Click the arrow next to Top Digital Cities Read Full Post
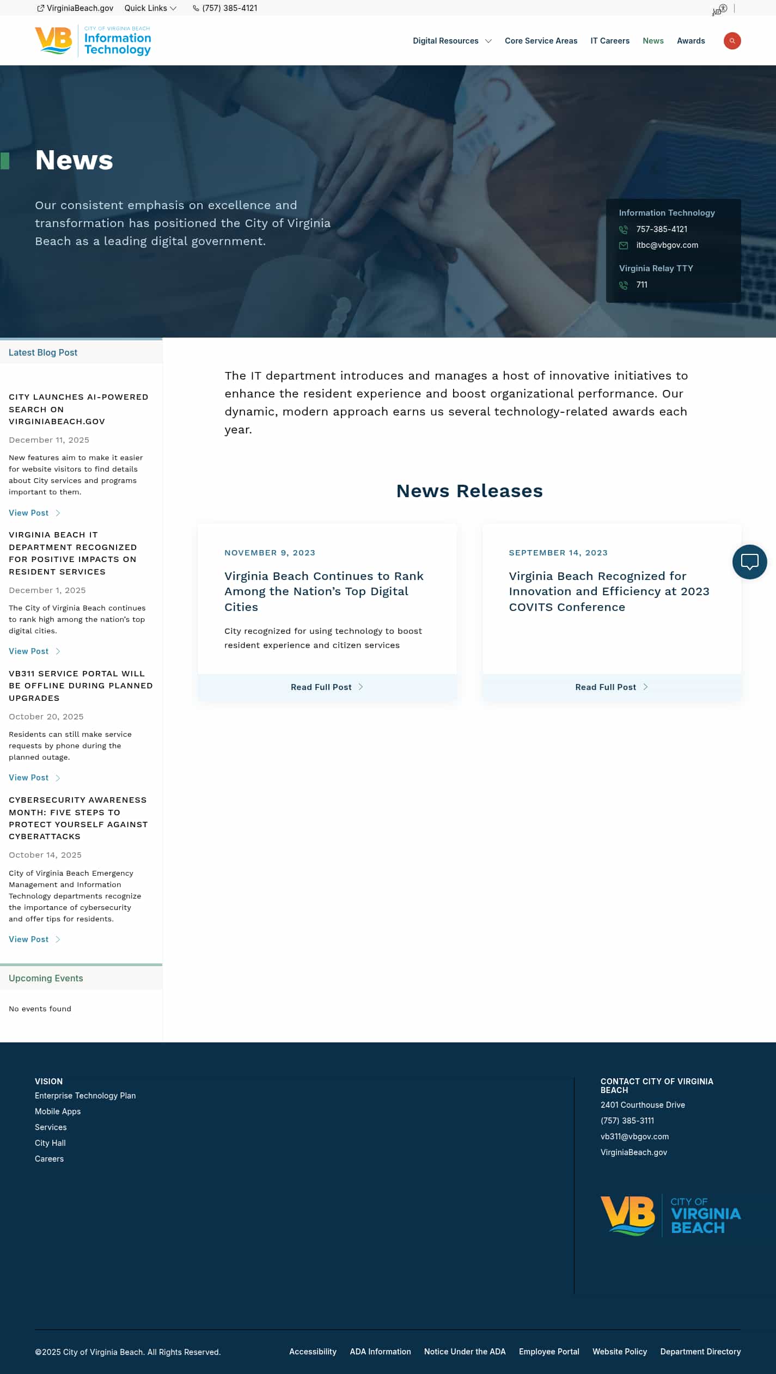Screen dimensions: 776x1374 pyautogui.click(x=360, y=687)
